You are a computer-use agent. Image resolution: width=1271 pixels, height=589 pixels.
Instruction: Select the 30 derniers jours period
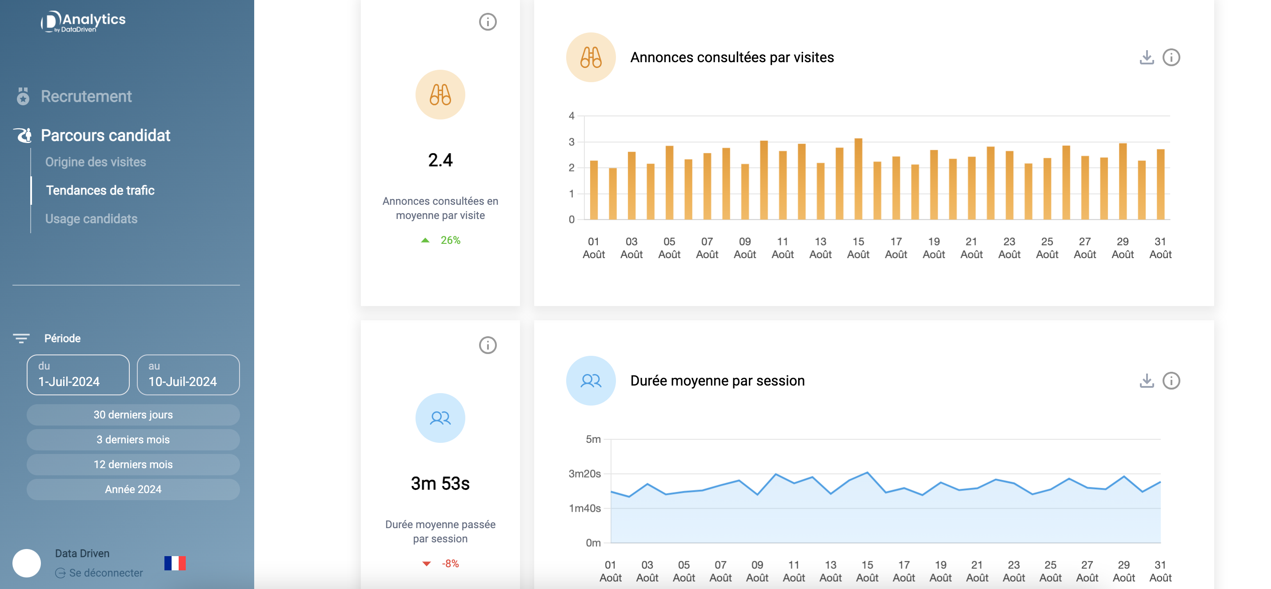(133, 415)
